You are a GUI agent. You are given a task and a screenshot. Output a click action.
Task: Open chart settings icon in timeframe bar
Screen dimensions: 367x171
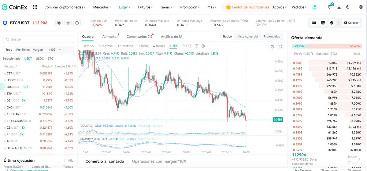click(203, 46)
